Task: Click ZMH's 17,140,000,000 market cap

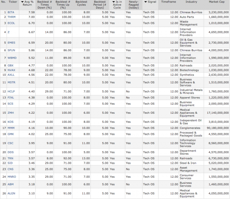Action: [x=218, y=113]
